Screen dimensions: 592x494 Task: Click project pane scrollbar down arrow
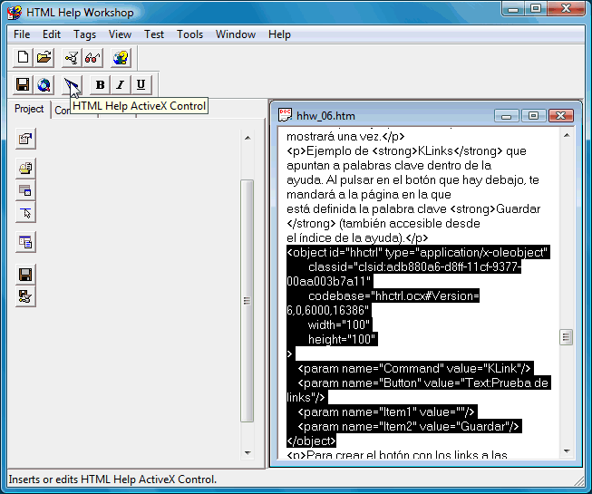247,452
